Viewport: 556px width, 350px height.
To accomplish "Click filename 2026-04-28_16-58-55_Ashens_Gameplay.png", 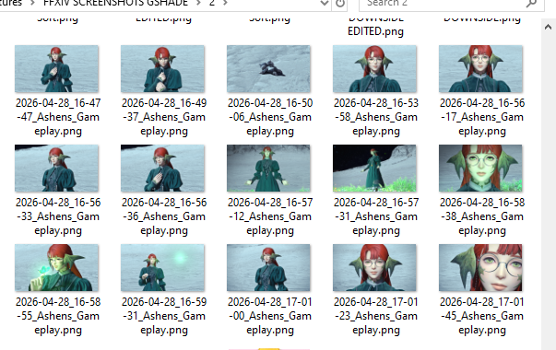I will (58, 316).
